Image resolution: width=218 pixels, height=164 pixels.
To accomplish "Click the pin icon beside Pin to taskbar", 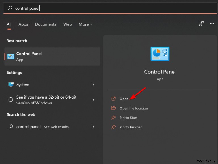I will (x=113, y=127).
